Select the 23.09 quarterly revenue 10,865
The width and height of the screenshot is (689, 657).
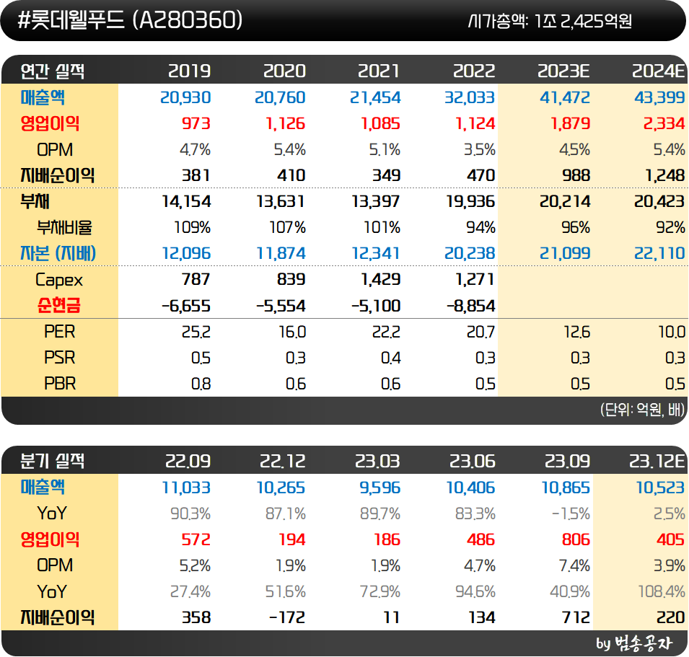tap(566, 488)
